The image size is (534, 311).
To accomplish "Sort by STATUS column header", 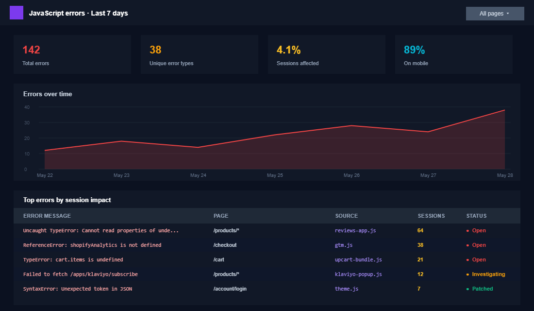I will click(476, 216).
